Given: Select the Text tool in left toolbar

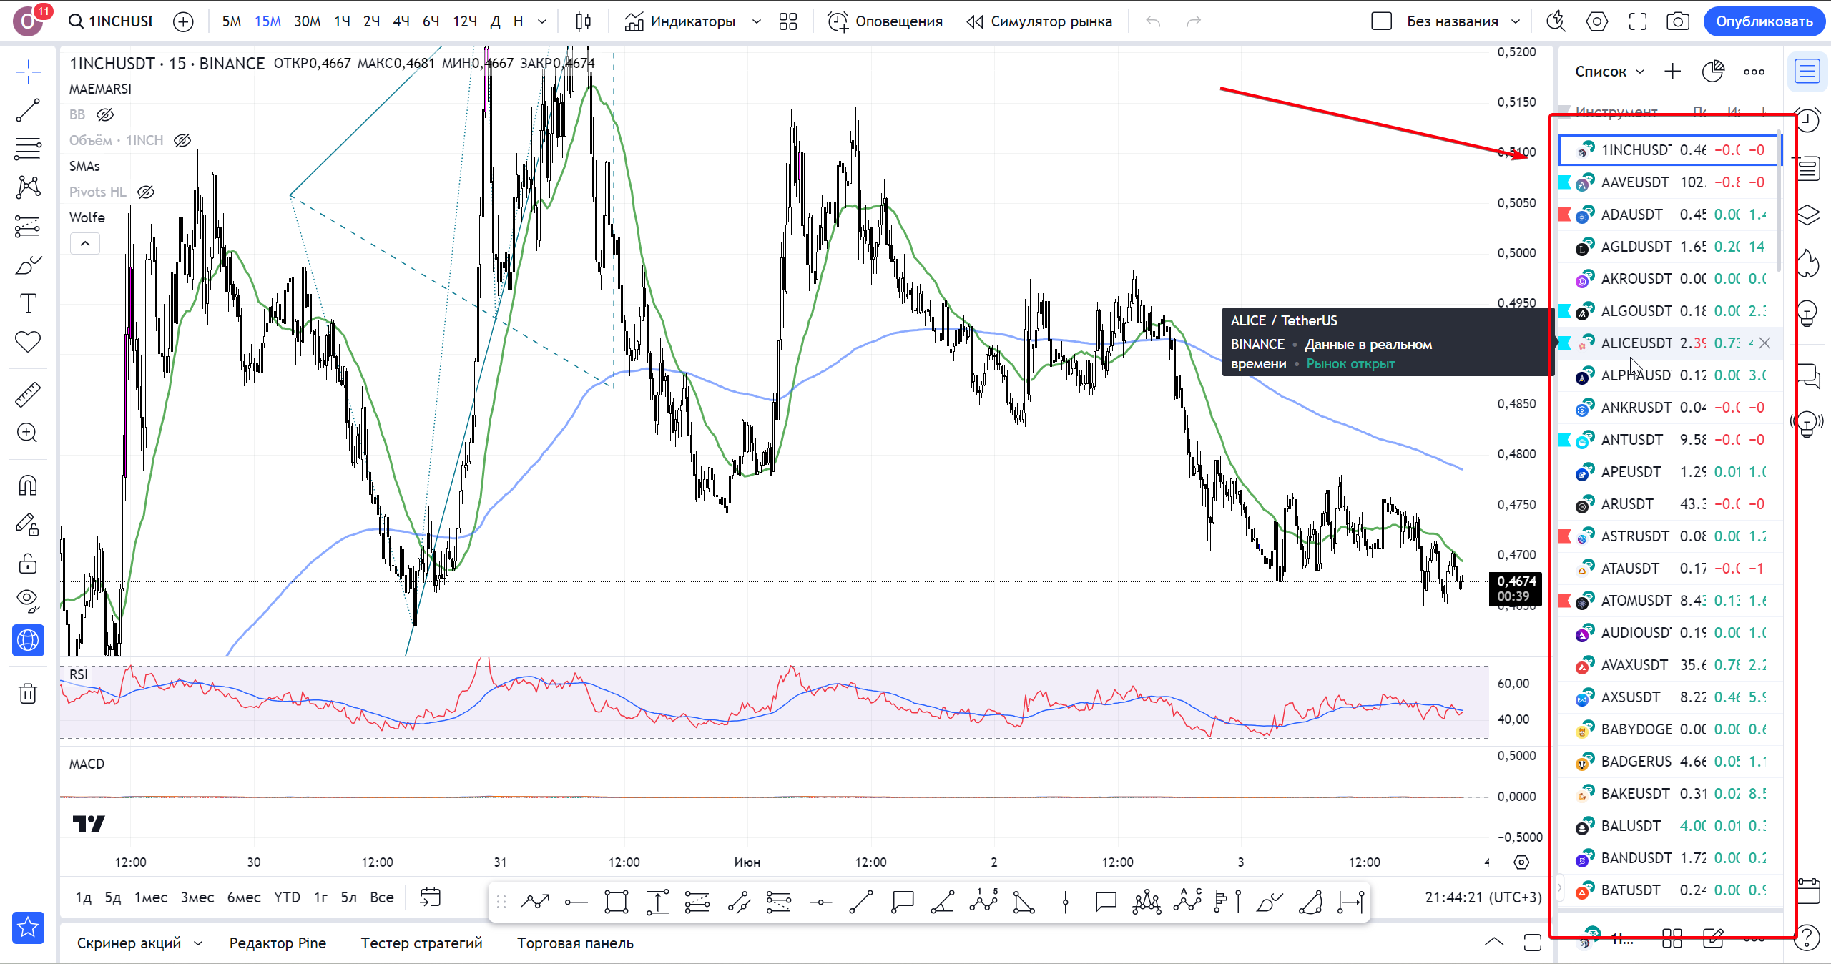Looking at the screenshot, I should point(28,304).
